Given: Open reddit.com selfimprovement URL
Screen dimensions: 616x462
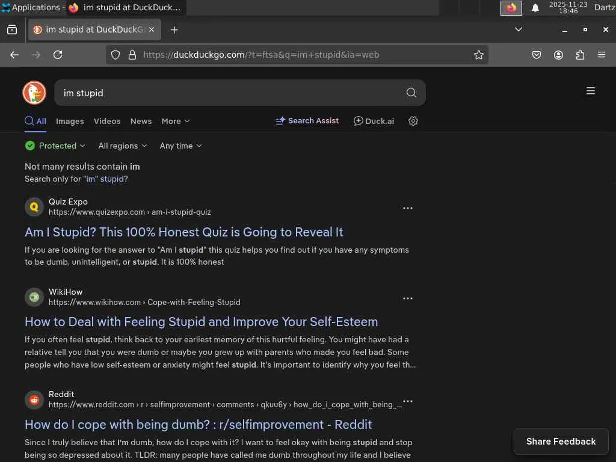Looking at the screenshot, I should click(x=225, y=405).
